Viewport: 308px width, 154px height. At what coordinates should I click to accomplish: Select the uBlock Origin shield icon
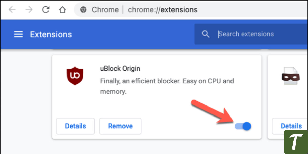coord(75,76)
